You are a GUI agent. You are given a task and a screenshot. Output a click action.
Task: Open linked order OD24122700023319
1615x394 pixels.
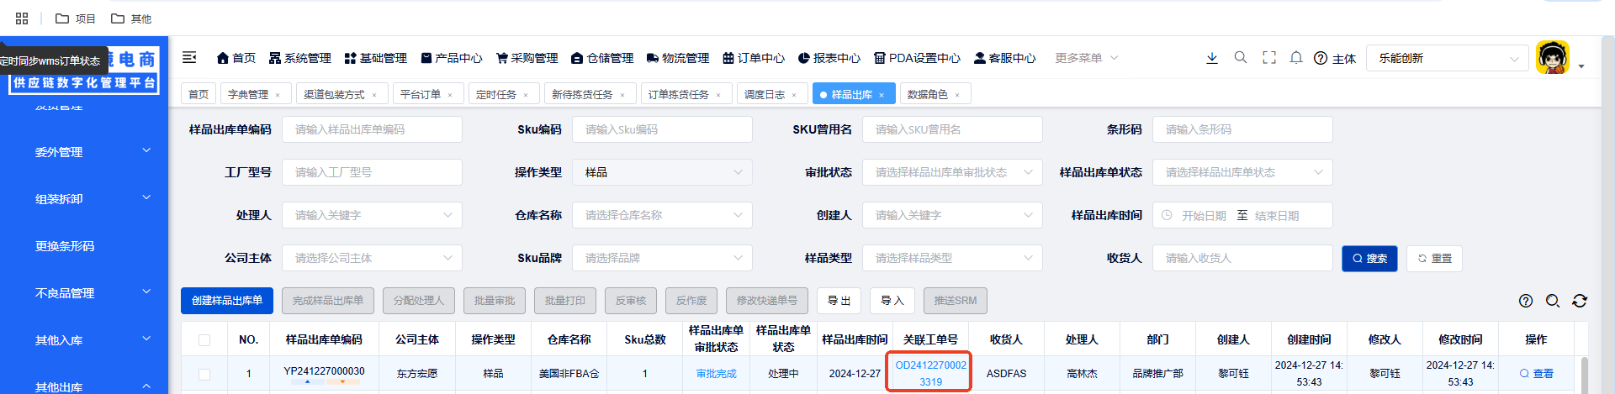tap(930, 373)
